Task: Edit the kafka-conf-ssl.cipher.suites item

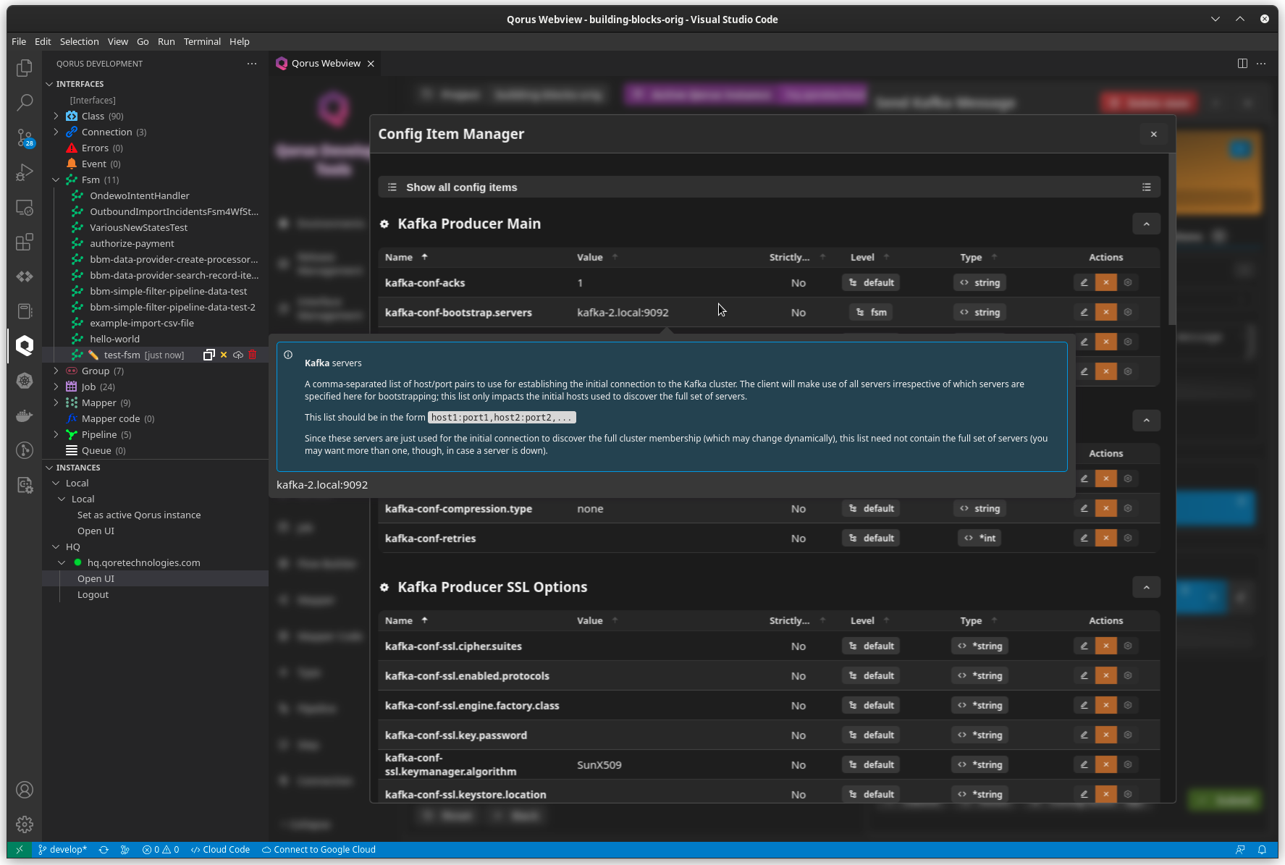Action: pyautogui.click(x=1084, y=646)
